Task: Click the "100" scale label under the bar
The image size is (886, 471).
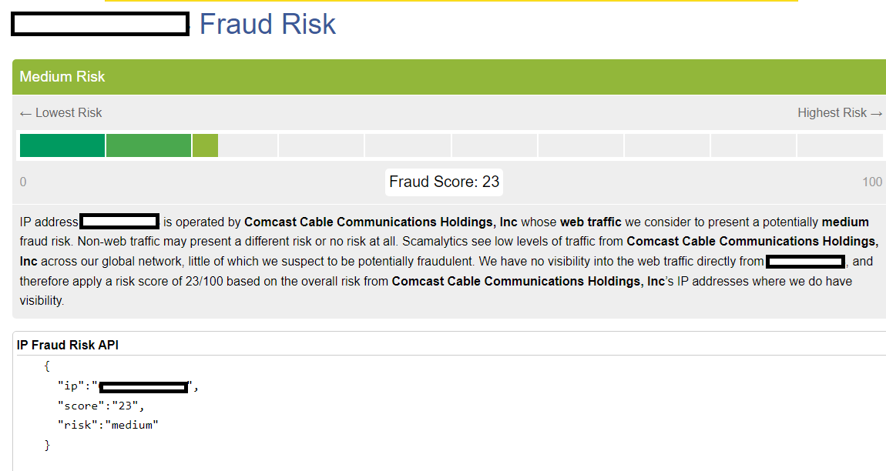Action: pyautogui.click(x=872, y=182)
